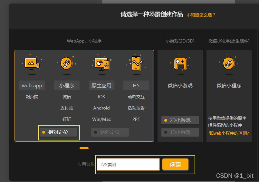
Task: Open the 不知道怎么选？ help link
Action: [201, 15]
